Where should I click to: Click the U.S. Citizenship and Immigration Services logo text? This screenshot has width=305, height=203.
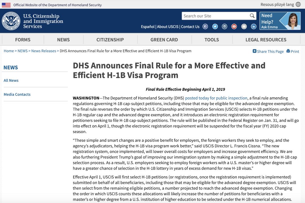pyautogui.click(x=43, y=21)
